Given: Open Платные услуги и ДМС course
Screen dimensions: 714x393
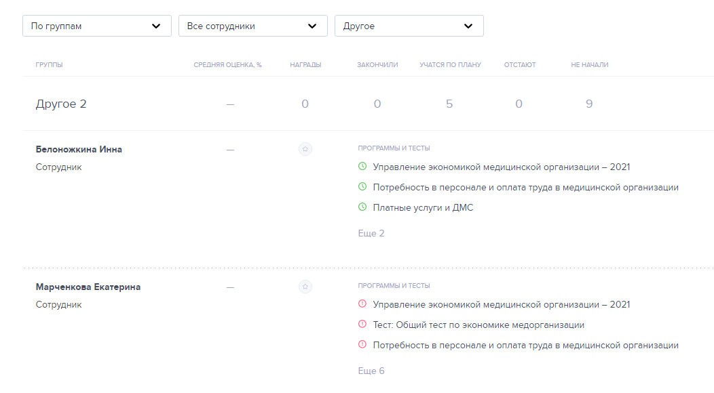Looking at the screenshot, I should (x=423, y=207).
